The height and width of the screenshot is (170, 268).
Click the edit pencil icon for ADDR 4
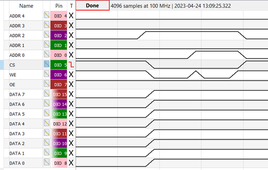click(x=46, y=15)
